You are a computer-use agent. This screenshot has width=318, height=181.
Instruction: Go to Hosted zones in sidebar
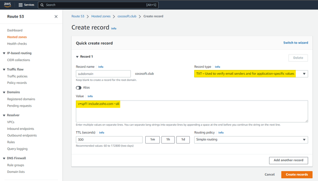click(x=17, y=37)
